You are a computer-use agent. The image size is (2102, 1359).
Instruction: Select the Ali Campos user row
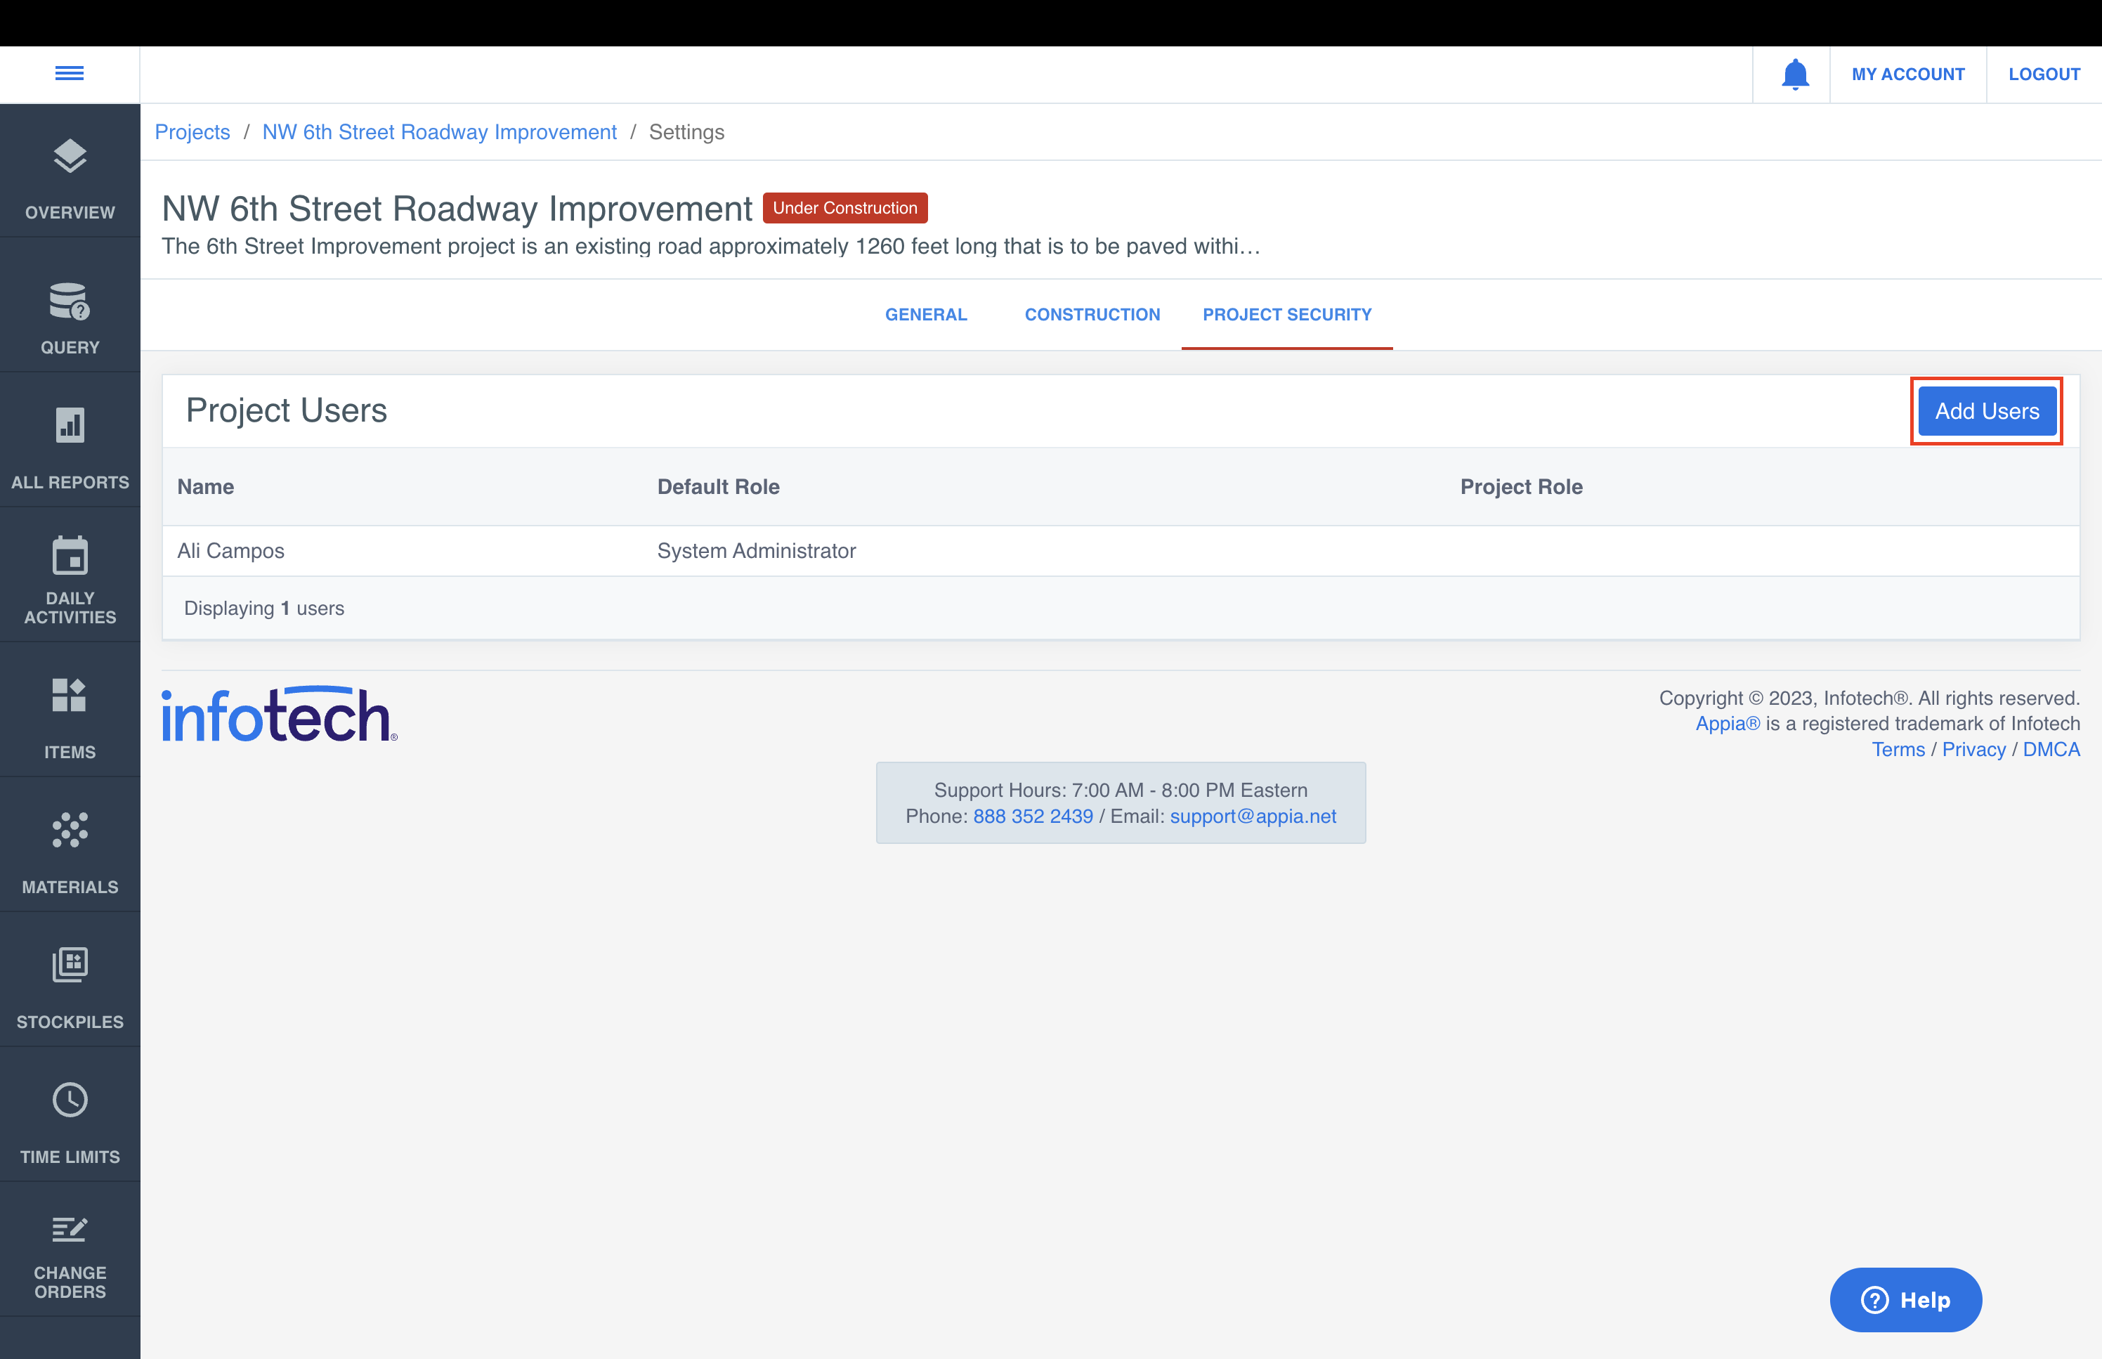pyautogui.click(x=231, y=550)
